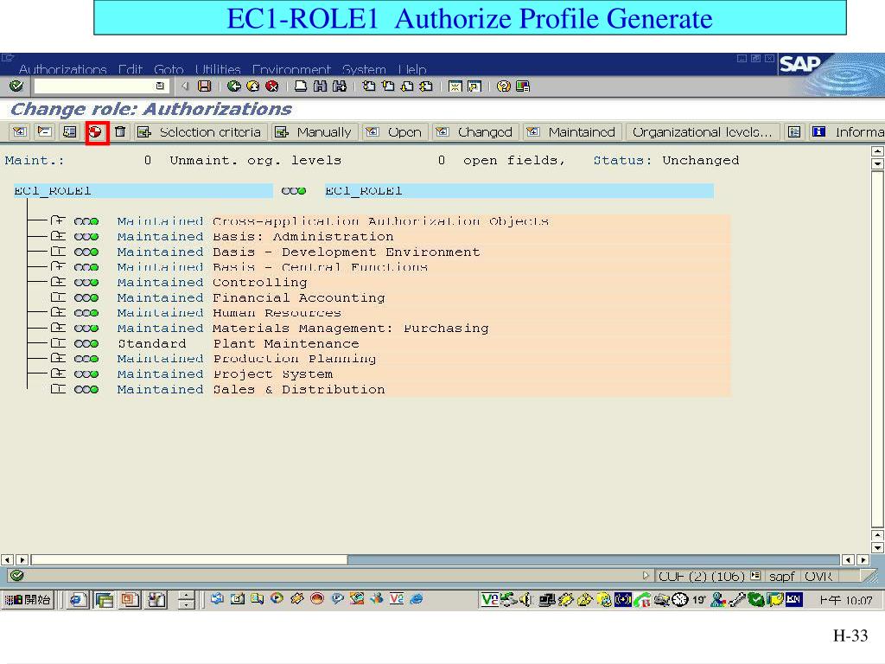Screen dimensions: 885x664
Task: Click the Legend icon before Information
Action: (794, 131)
